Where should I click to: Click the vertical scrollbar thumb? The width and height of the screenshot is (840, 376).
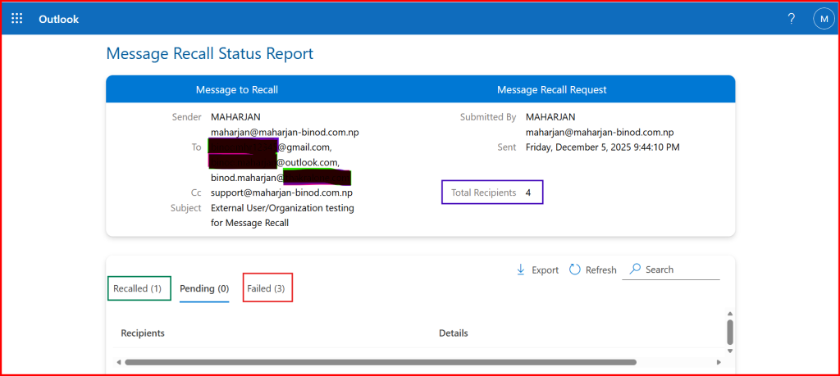click(x=729, y=332)
